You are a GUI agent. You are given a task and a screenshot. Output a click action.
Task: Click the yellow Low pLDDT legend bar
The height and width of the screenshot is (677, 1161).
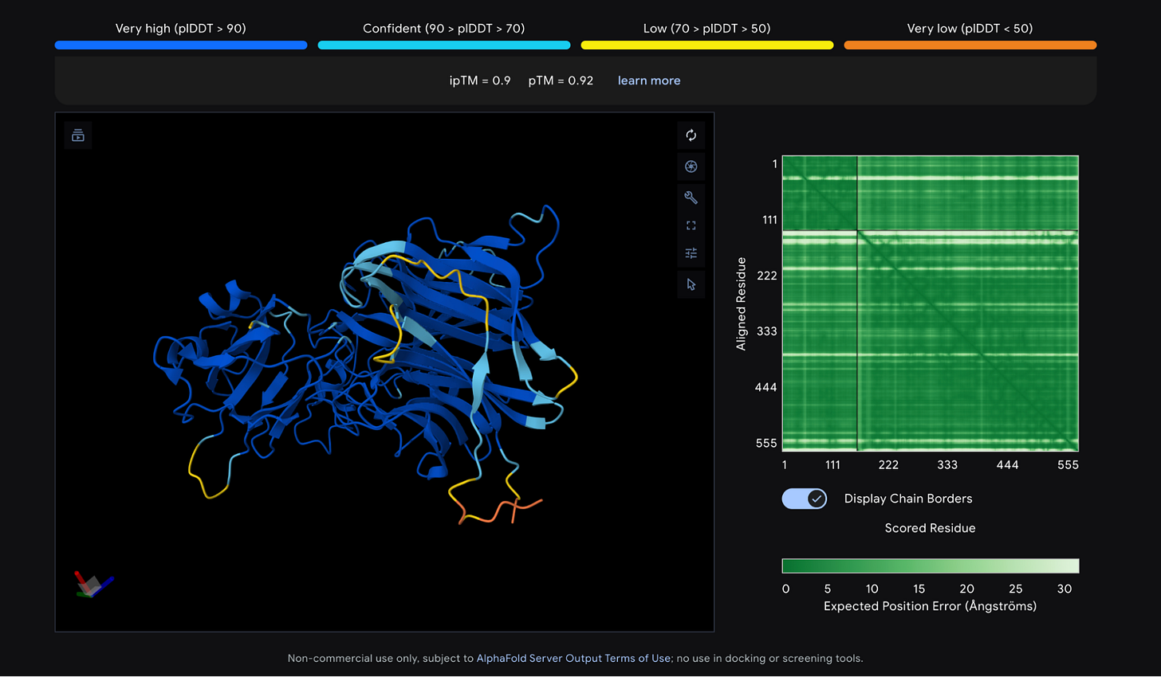click(707, 45)
